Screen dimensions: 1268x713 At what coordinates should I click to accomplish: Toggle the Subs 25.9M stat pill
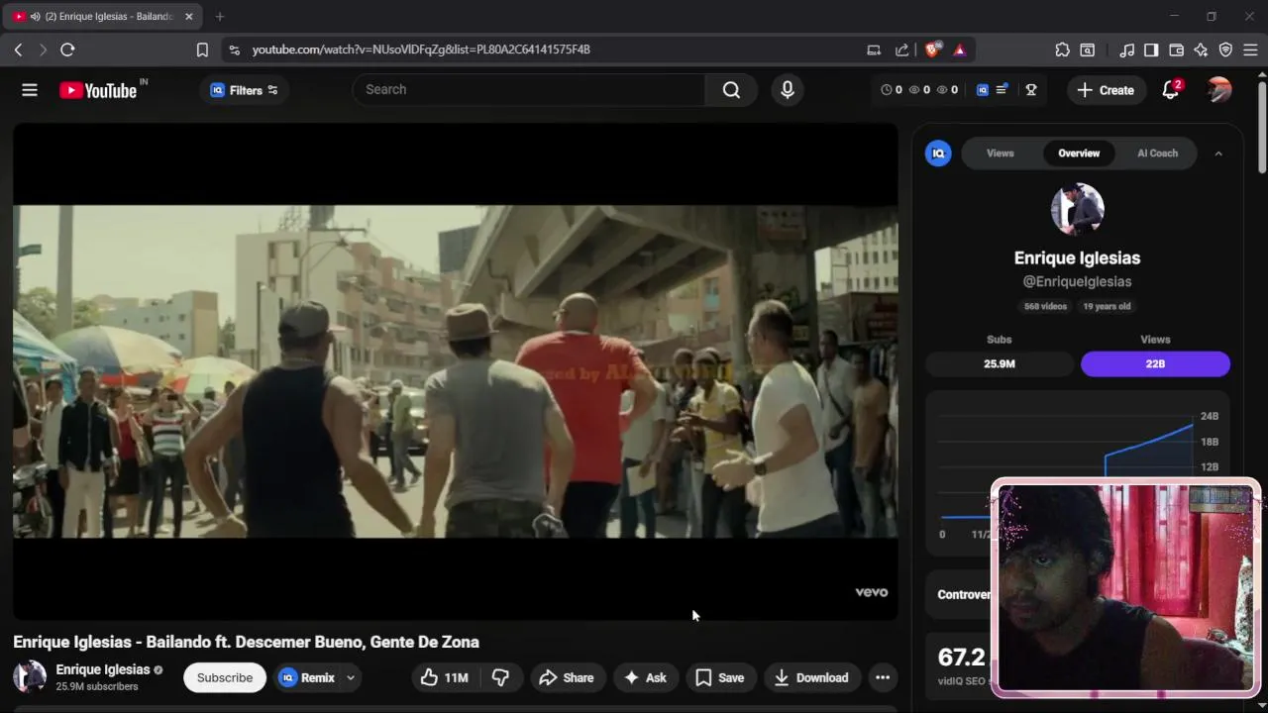click(1000, 363)
